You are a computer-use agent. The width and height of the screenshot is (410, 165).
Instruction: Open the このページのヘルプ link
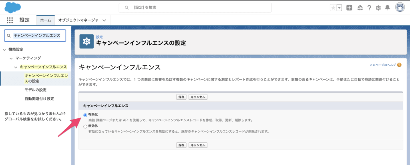click(382, 65)
